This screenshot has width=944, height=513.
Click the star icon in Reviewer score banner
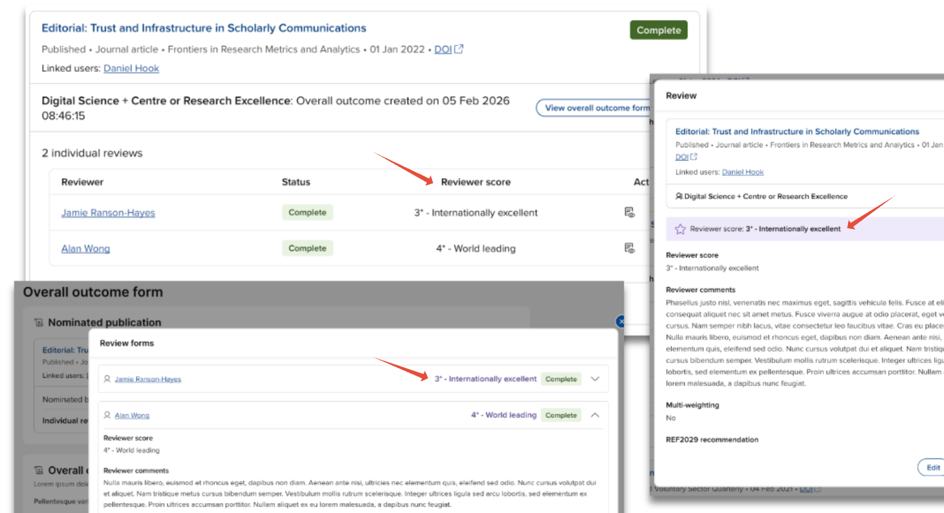[x=680, y=229]
